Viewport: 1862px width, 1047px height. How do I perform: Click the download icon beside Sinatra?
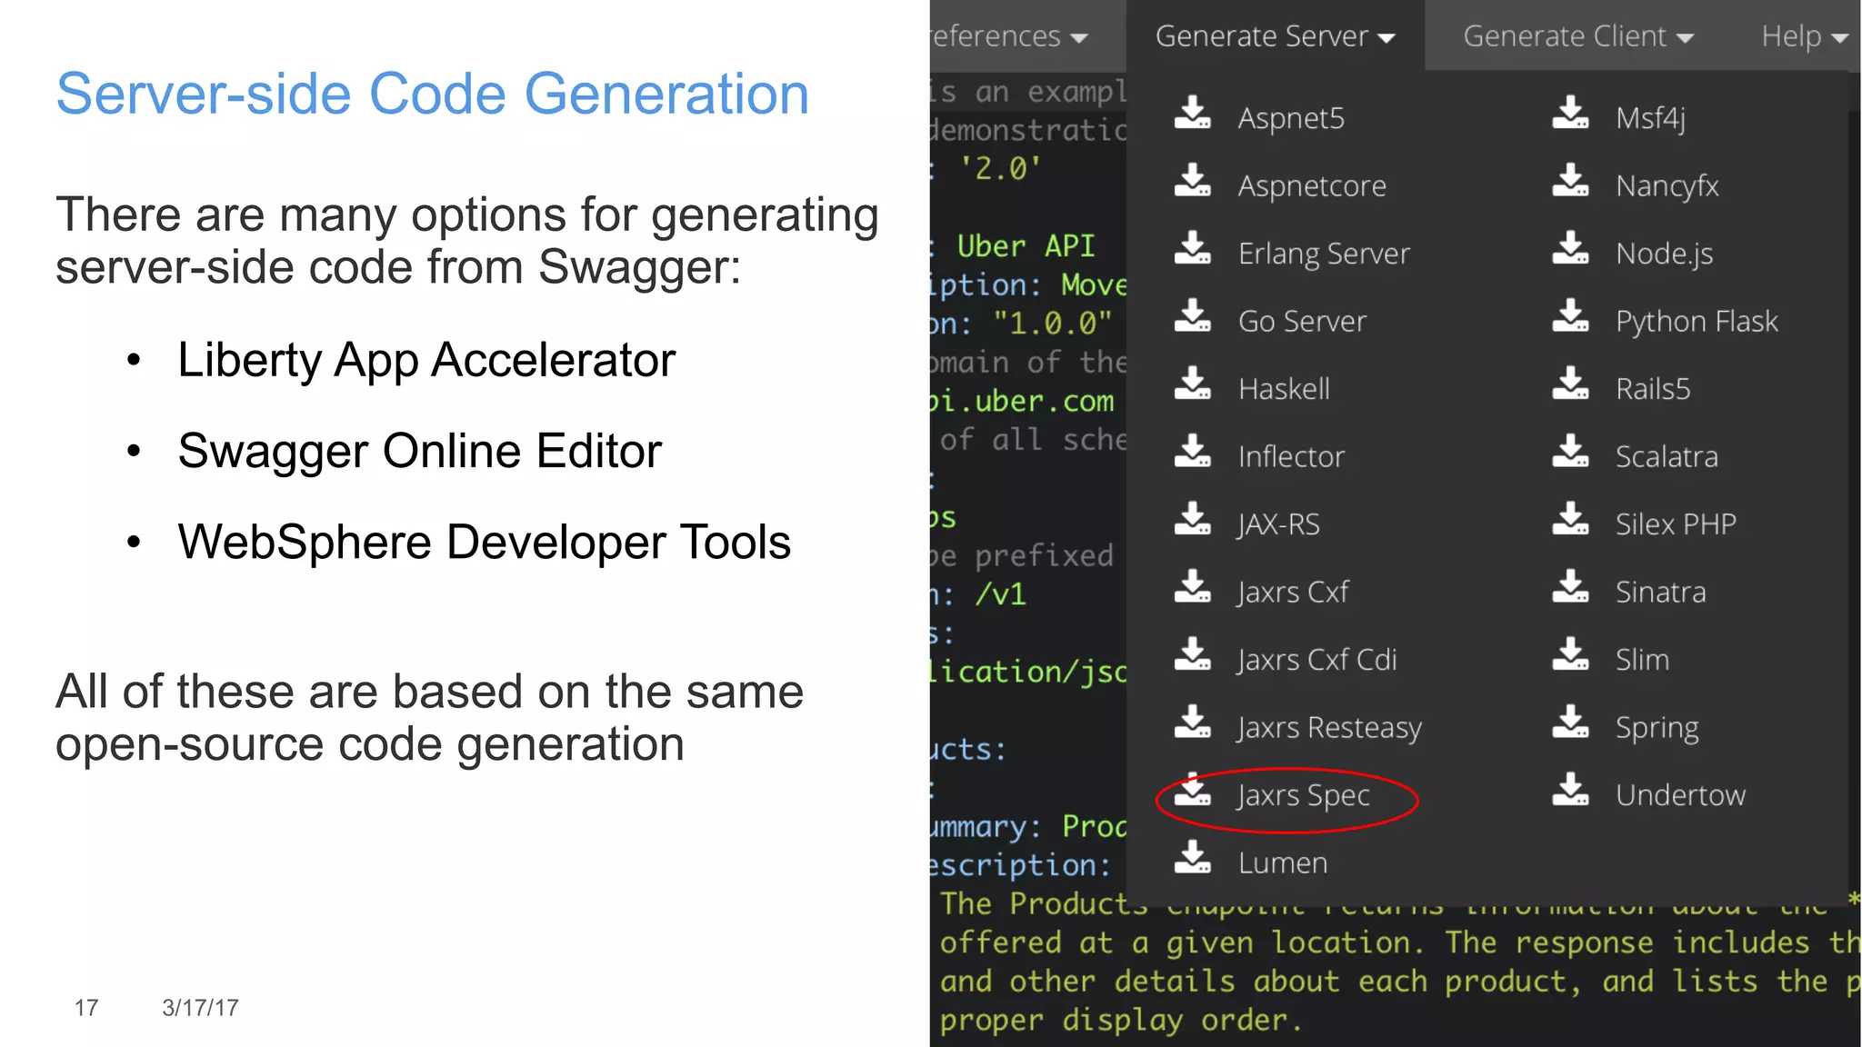[x=1570, y=586]
